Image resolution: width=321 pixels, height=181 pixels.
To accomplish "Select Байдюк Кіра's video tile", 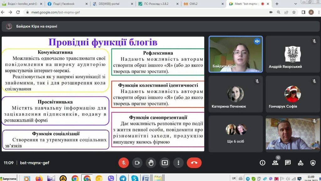I will pyautogui.click(x=236, y=54).
